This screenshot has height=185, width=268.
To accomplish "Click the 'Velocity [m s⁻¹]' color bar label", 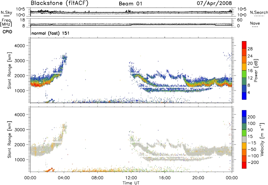I will pyautogui.click(x=262, y=139).
